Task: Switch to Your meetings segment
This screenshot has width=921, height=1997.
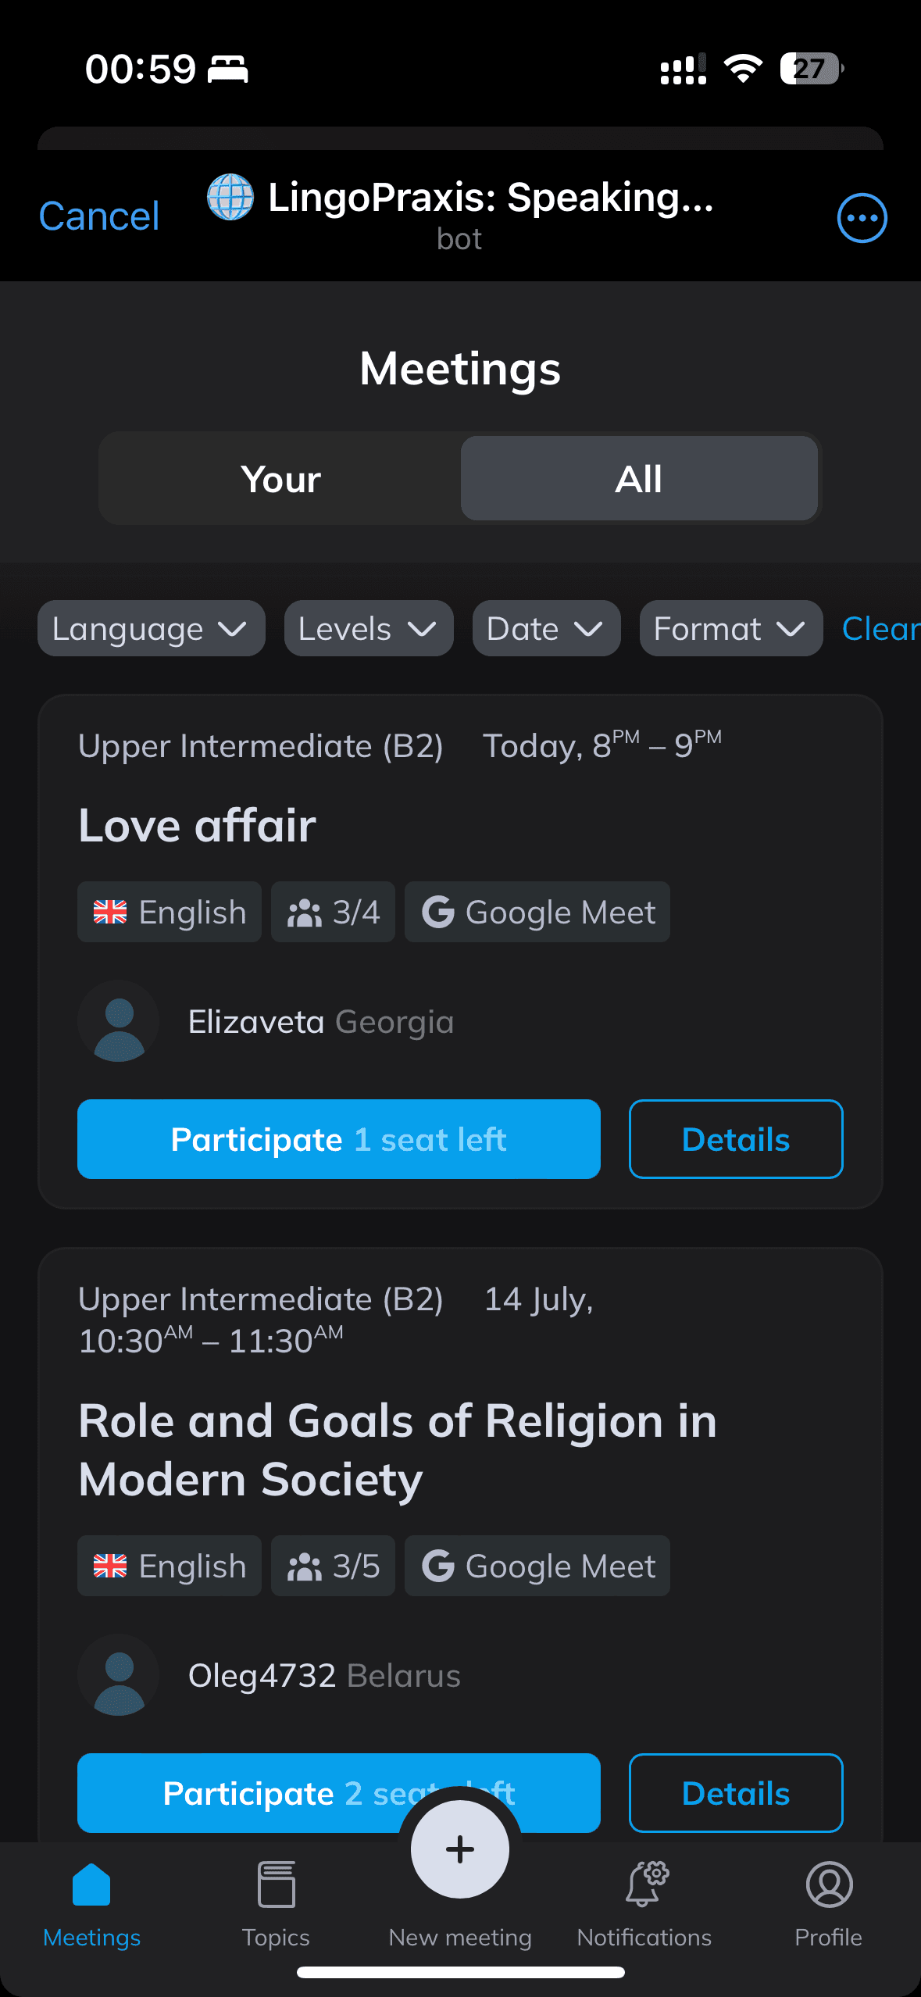Action: [280, 478]
